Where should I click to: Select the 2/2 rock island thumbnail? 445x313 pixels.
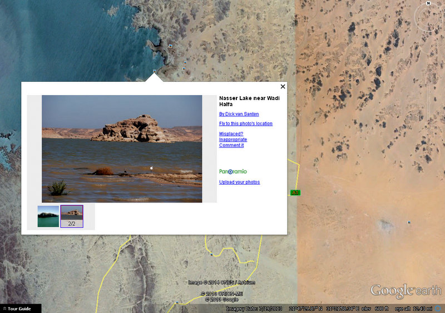[72, 216]
